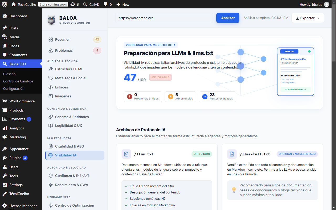Image resolution: width=336 pixels, height=210 pixels.
Task: Click the New plus icon
Action: point(118,4)
